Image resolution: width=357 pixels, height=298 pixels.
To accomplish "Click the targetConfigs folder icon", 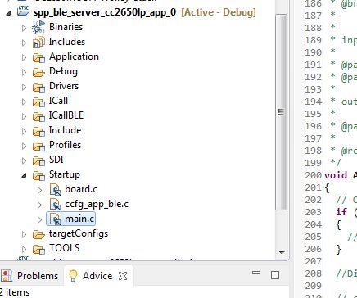I will pos(38,234).
